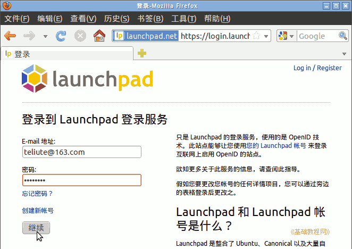The image size is (352, 249).
Task: Open the 文件(F) menu
Action: click(16, 19)
